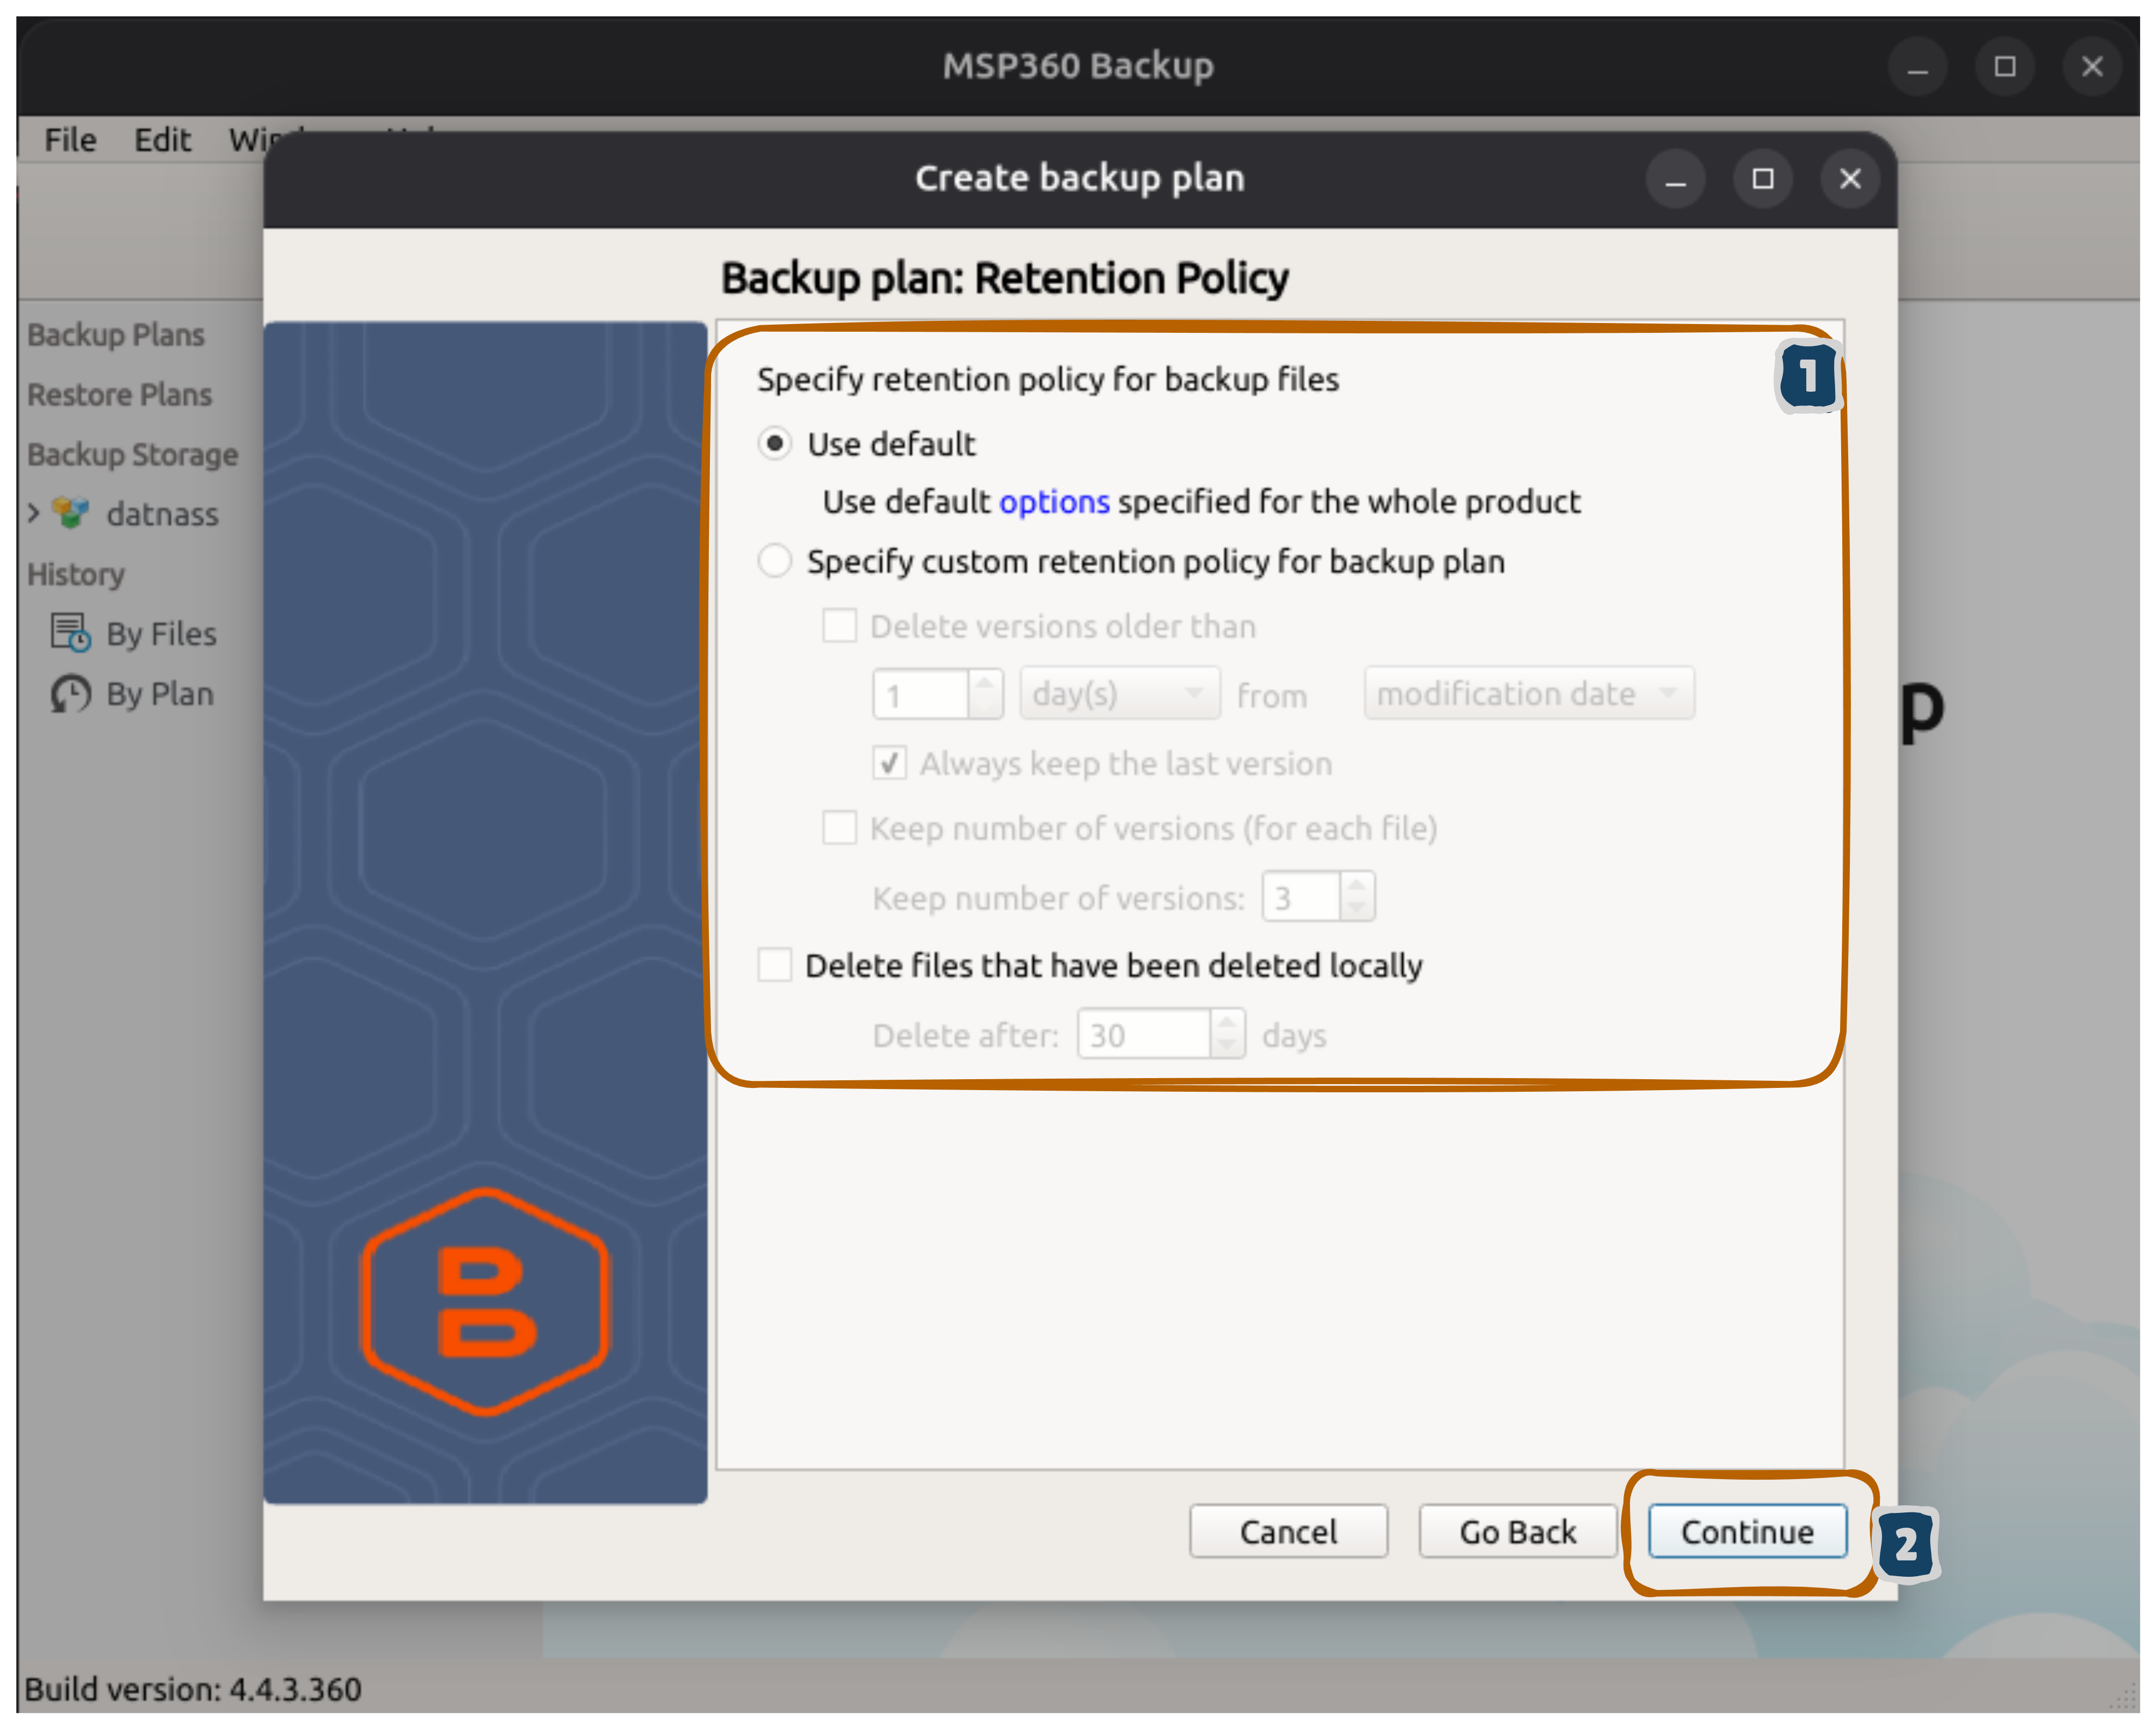Enable Delete files deleted locally checkbox
The image size is (2156, 1729).
[x=775, y=965]
